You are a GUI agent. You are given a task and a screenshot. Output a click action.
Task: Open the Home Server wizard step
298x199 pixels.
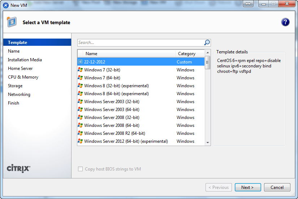tap(20, 68)
